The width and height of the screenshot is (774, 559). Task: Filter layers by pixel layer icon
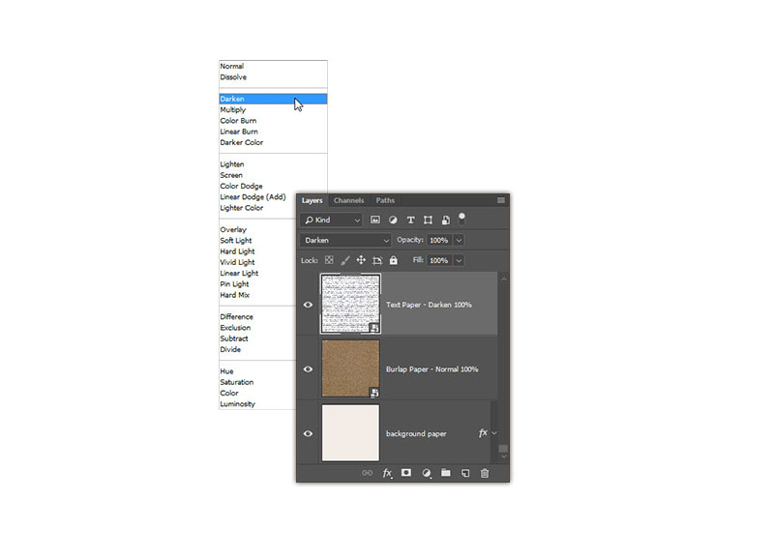click(x=375, y=221)
